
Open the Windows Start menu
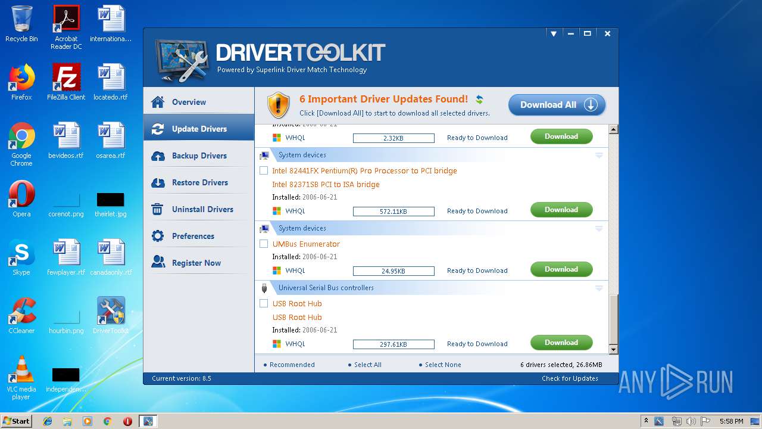pyautogui.click(x=16, y=421)
